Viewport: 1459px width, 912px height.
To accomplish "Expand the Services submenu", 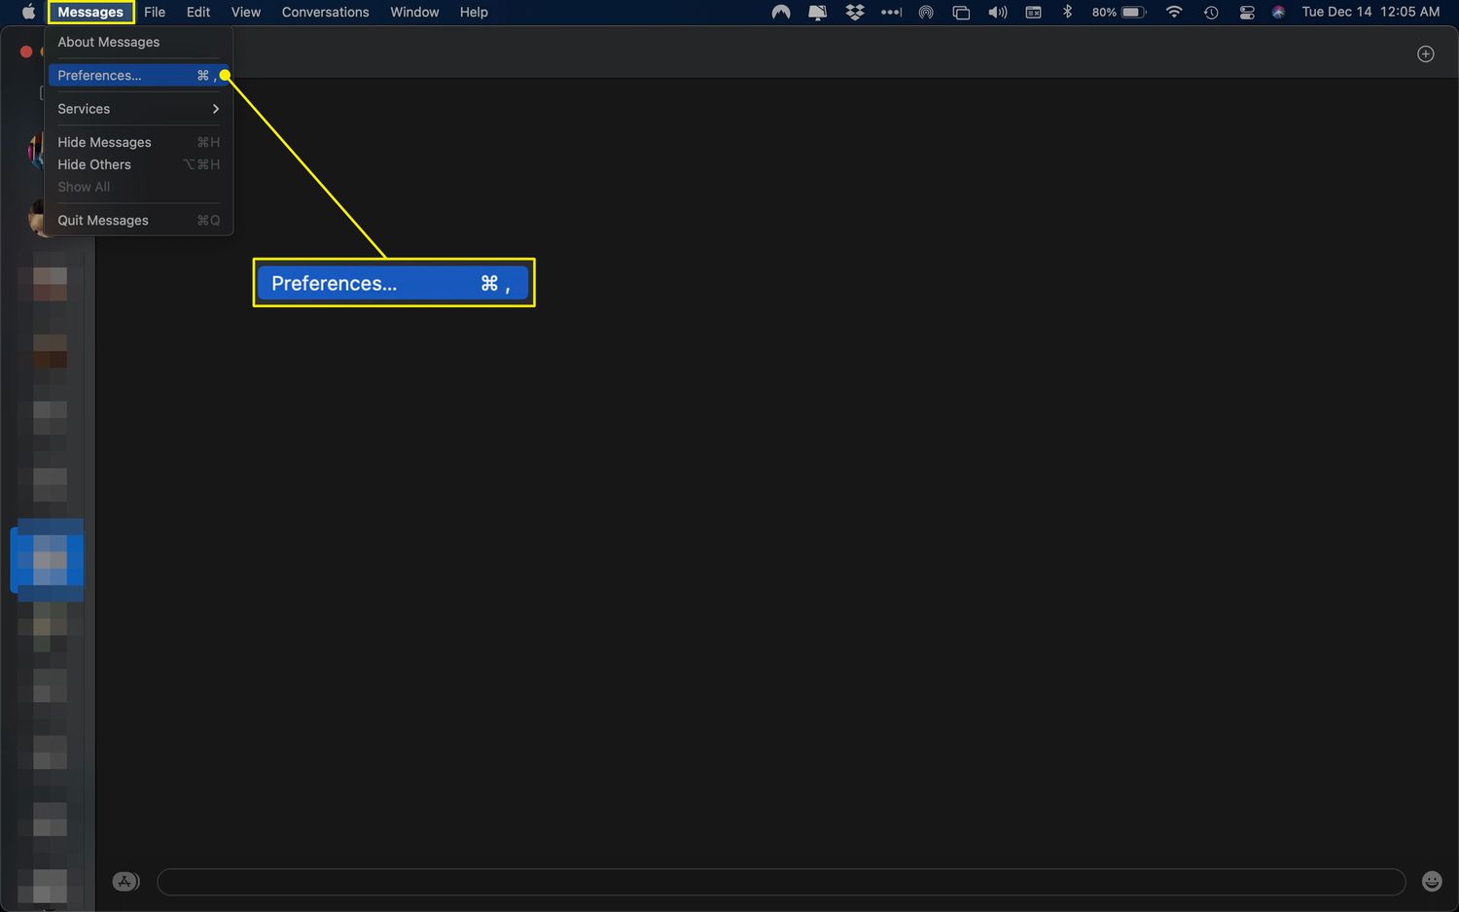I will coord(138,109).
